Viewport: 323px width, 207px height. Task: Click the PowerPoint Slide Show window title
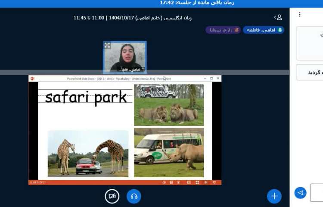pos(119,79)
